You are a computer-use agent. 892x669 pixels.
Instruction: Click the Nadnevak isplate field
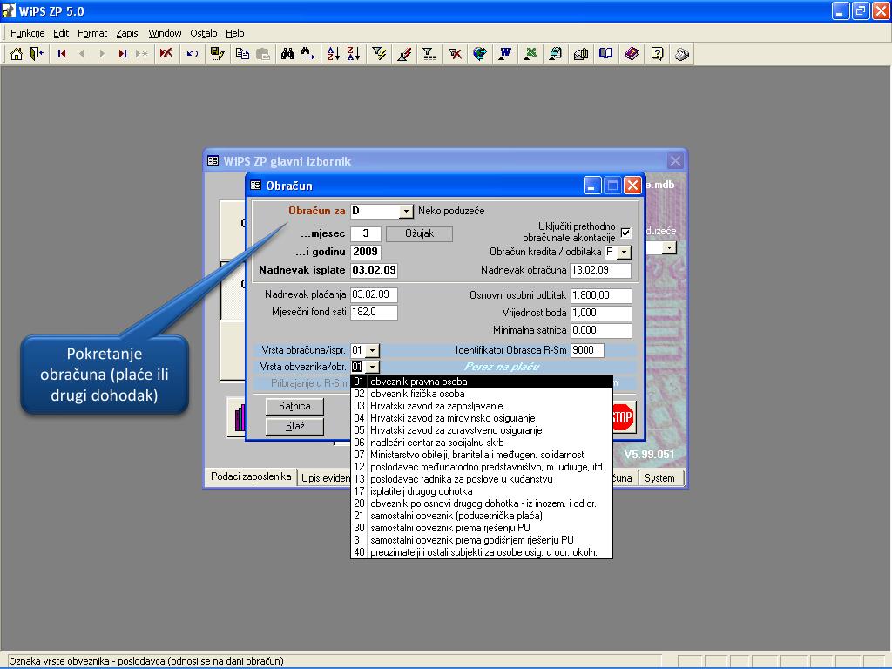374,270
